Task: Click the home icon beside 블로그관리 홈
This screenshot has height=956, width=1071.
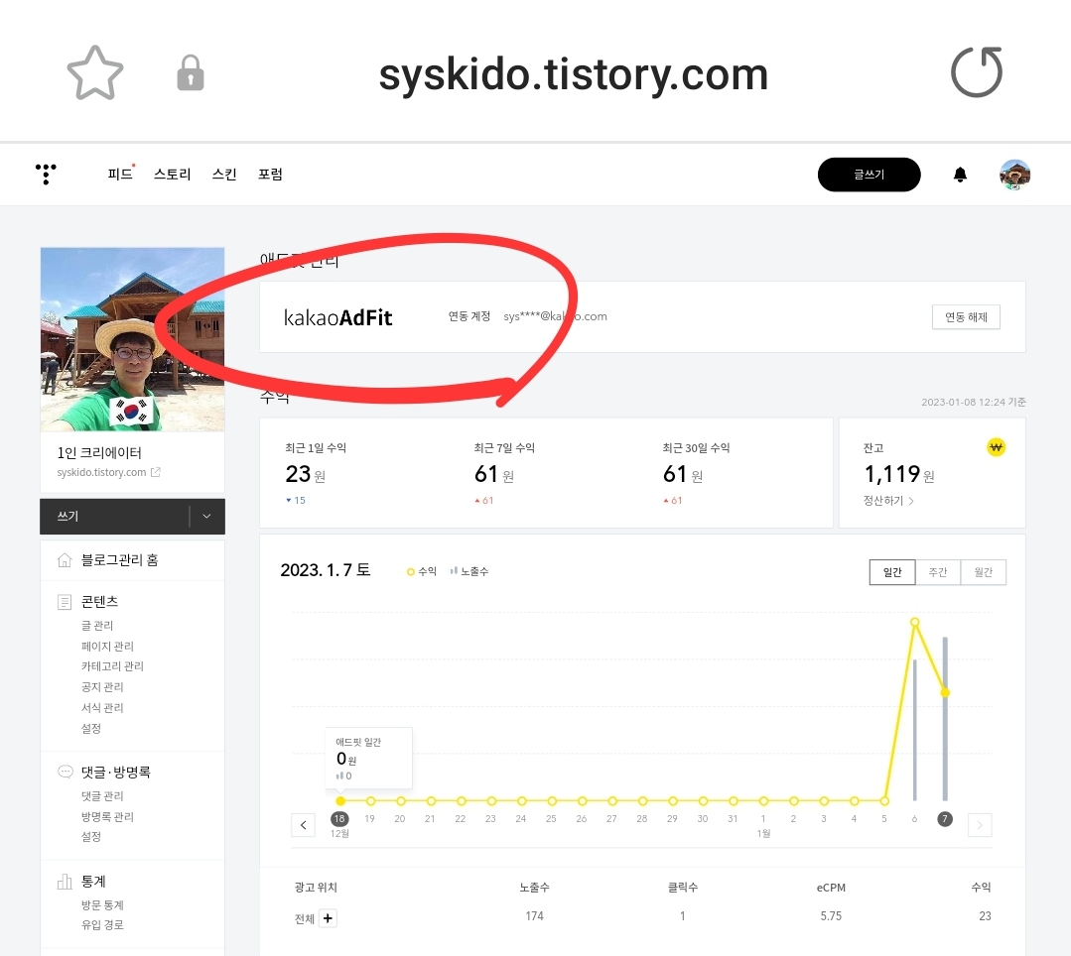Action: pos(66,559)
